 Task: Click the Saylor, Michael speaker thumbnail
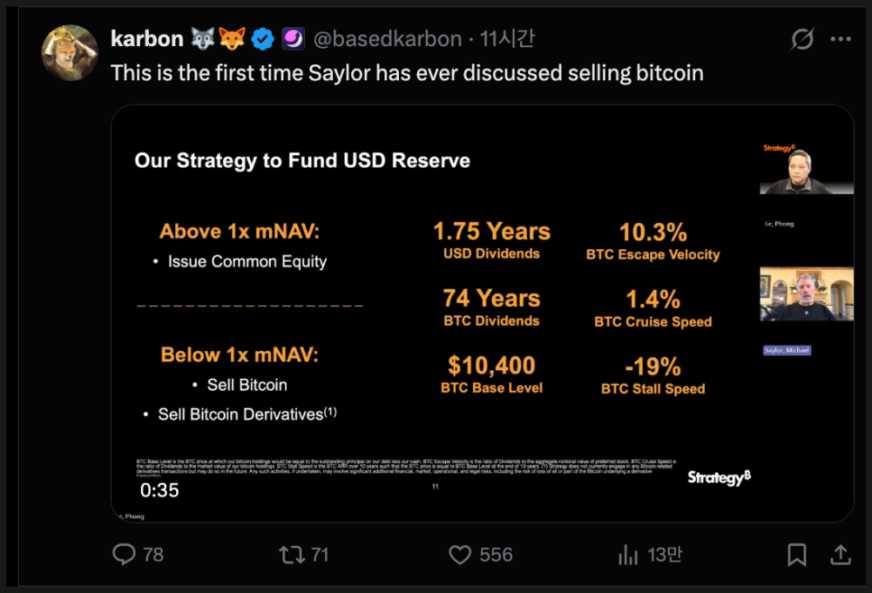click(x=806, y=294)
